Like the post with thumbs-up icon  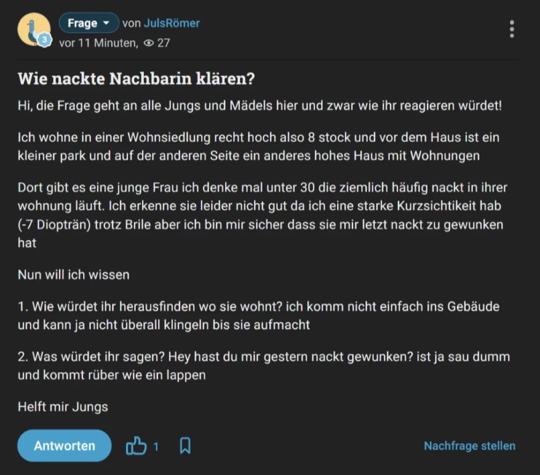click(136, 446)
